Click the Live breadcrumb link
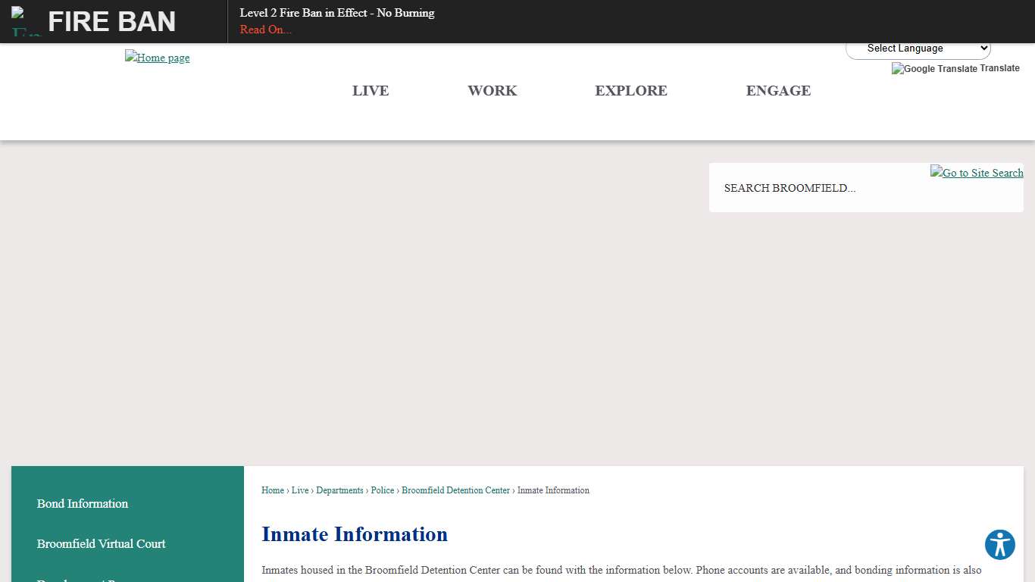The width and height of the screenshot is (1035, 582). click(x=300, y=490)
